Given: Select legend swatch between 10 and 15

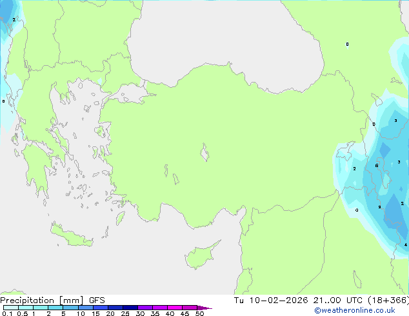Looking at the screenshot, I should coord(86,308).
